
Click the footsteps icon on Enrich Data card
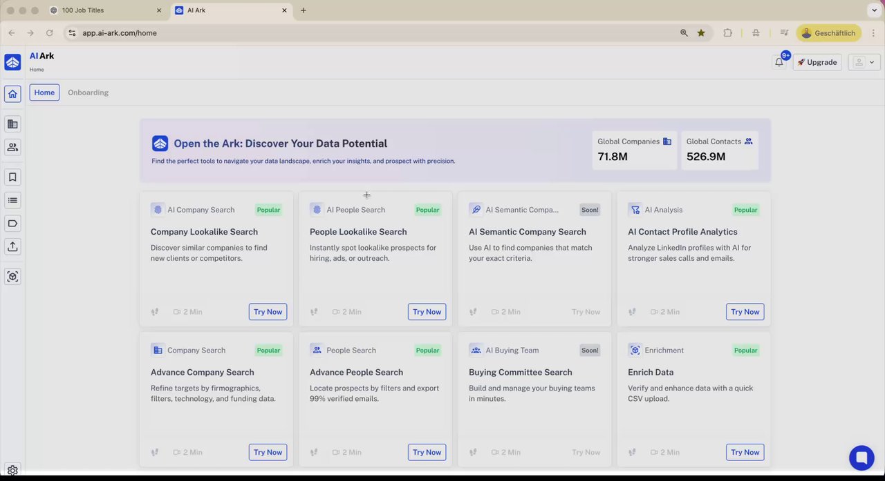tap(632, 453)
